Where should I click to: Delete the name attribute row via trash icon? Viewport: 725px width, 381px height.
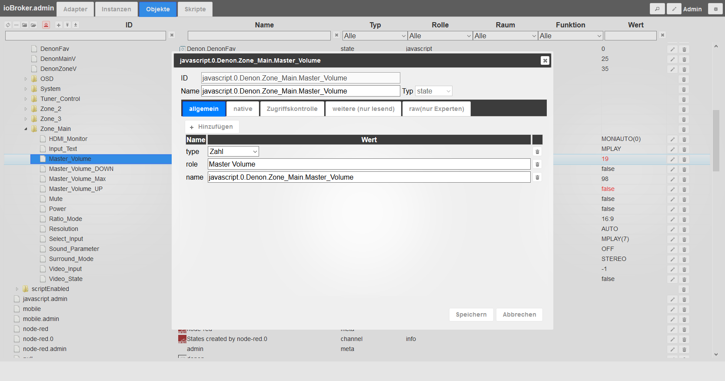tap(537, 177)
